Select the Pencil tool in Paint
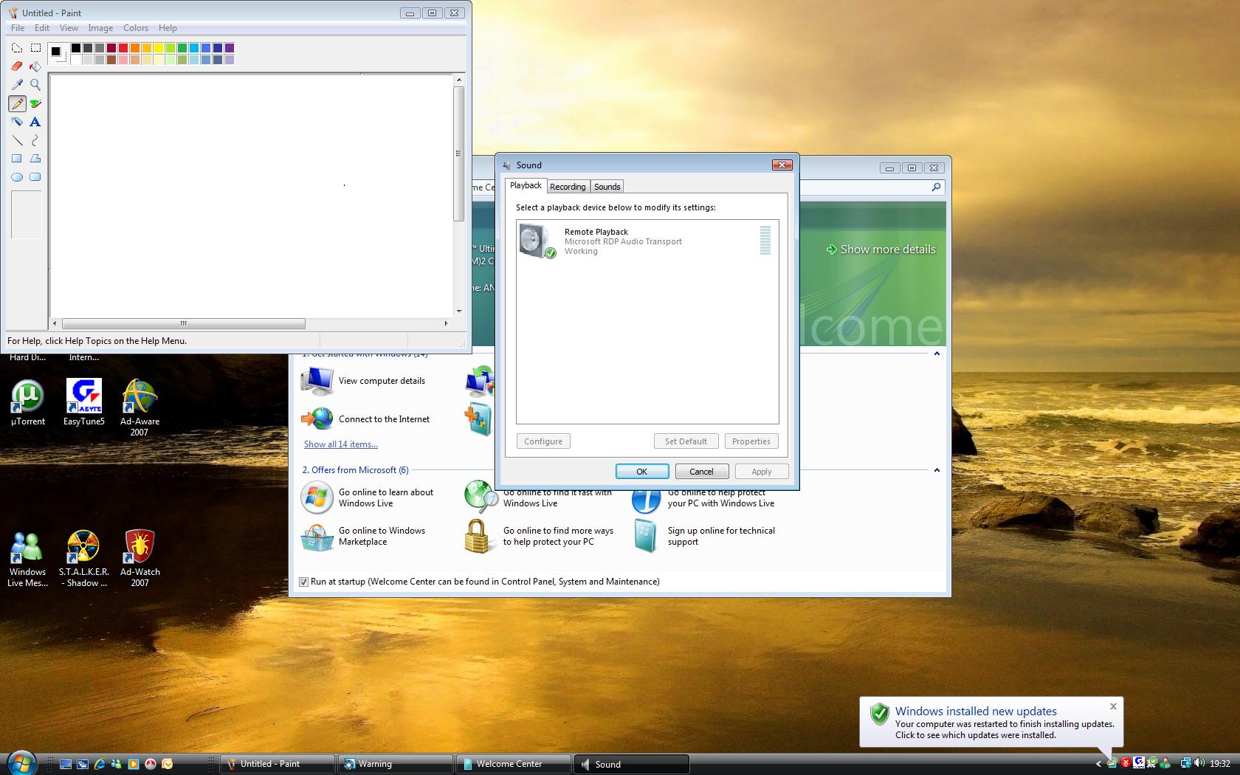 17,103
